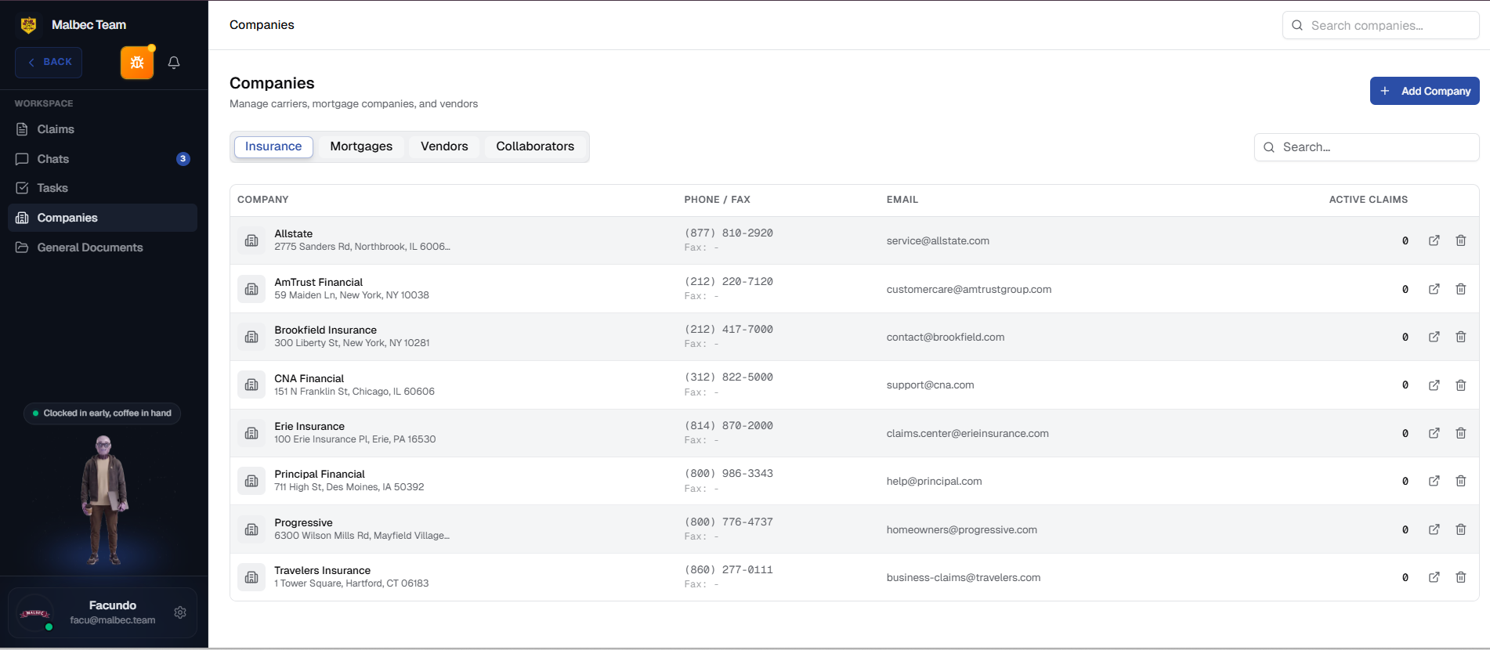Open Tasks in the sidebar
The image size is (1490, 650).
coord(103,188)
